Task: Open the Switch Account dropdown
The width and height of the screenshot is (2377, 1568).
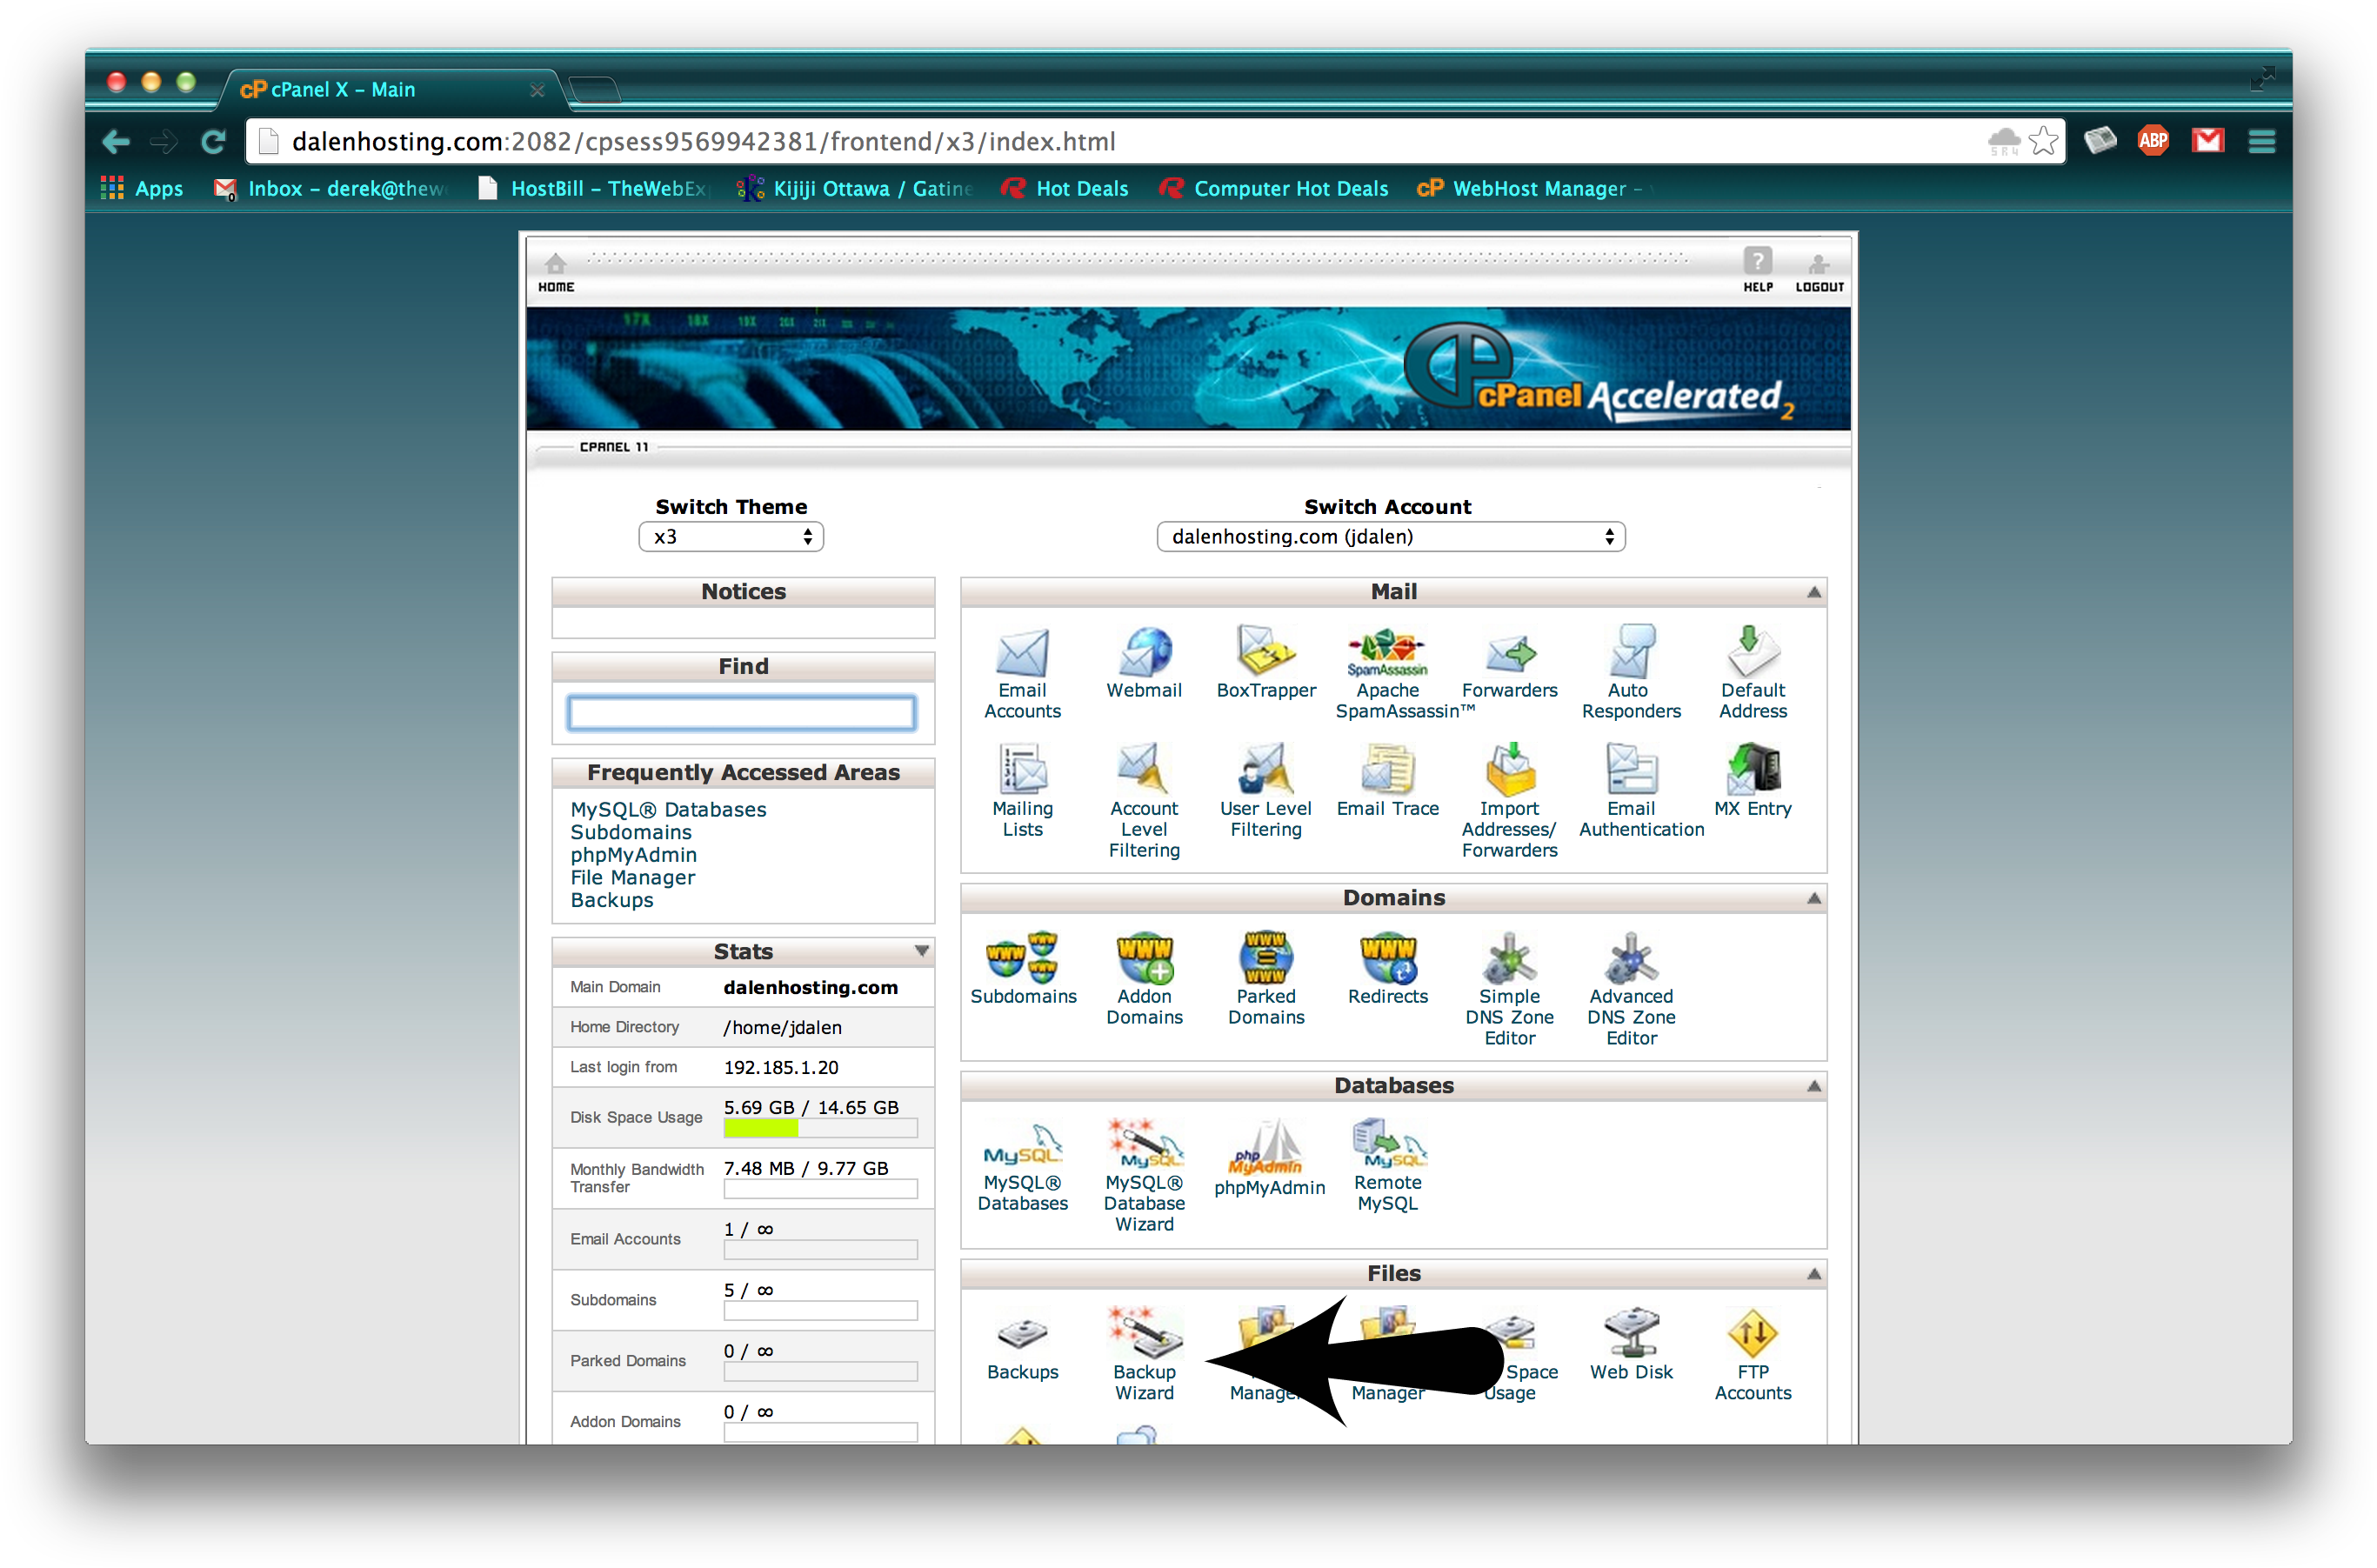Action: (1390, 536)
